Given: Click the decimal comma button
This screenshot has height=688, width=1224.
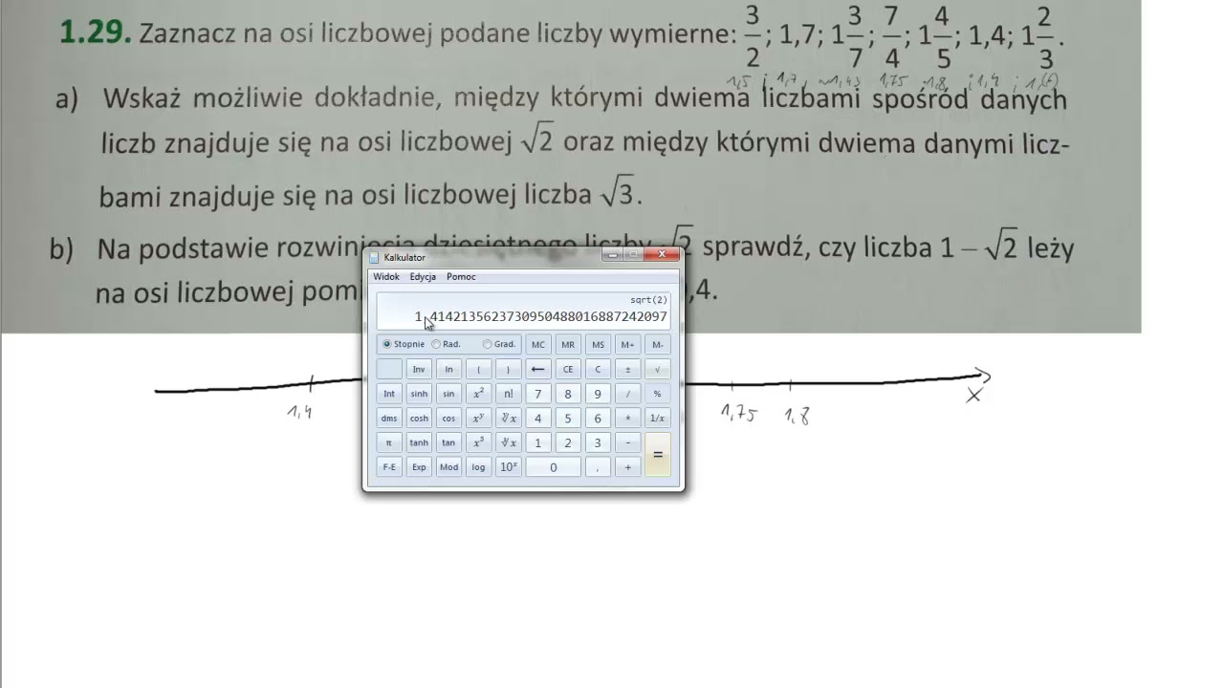Looking at the screenshot, I should [598, 467].
